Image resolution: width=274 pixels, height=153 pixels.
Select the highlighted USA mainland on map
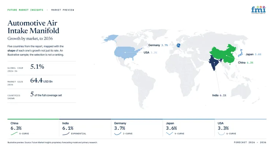point(125,53)
